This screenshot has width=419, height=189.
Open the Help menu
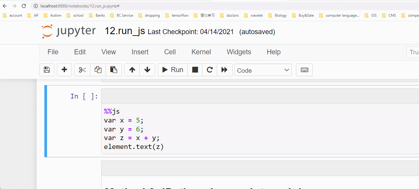pos(274,52)
